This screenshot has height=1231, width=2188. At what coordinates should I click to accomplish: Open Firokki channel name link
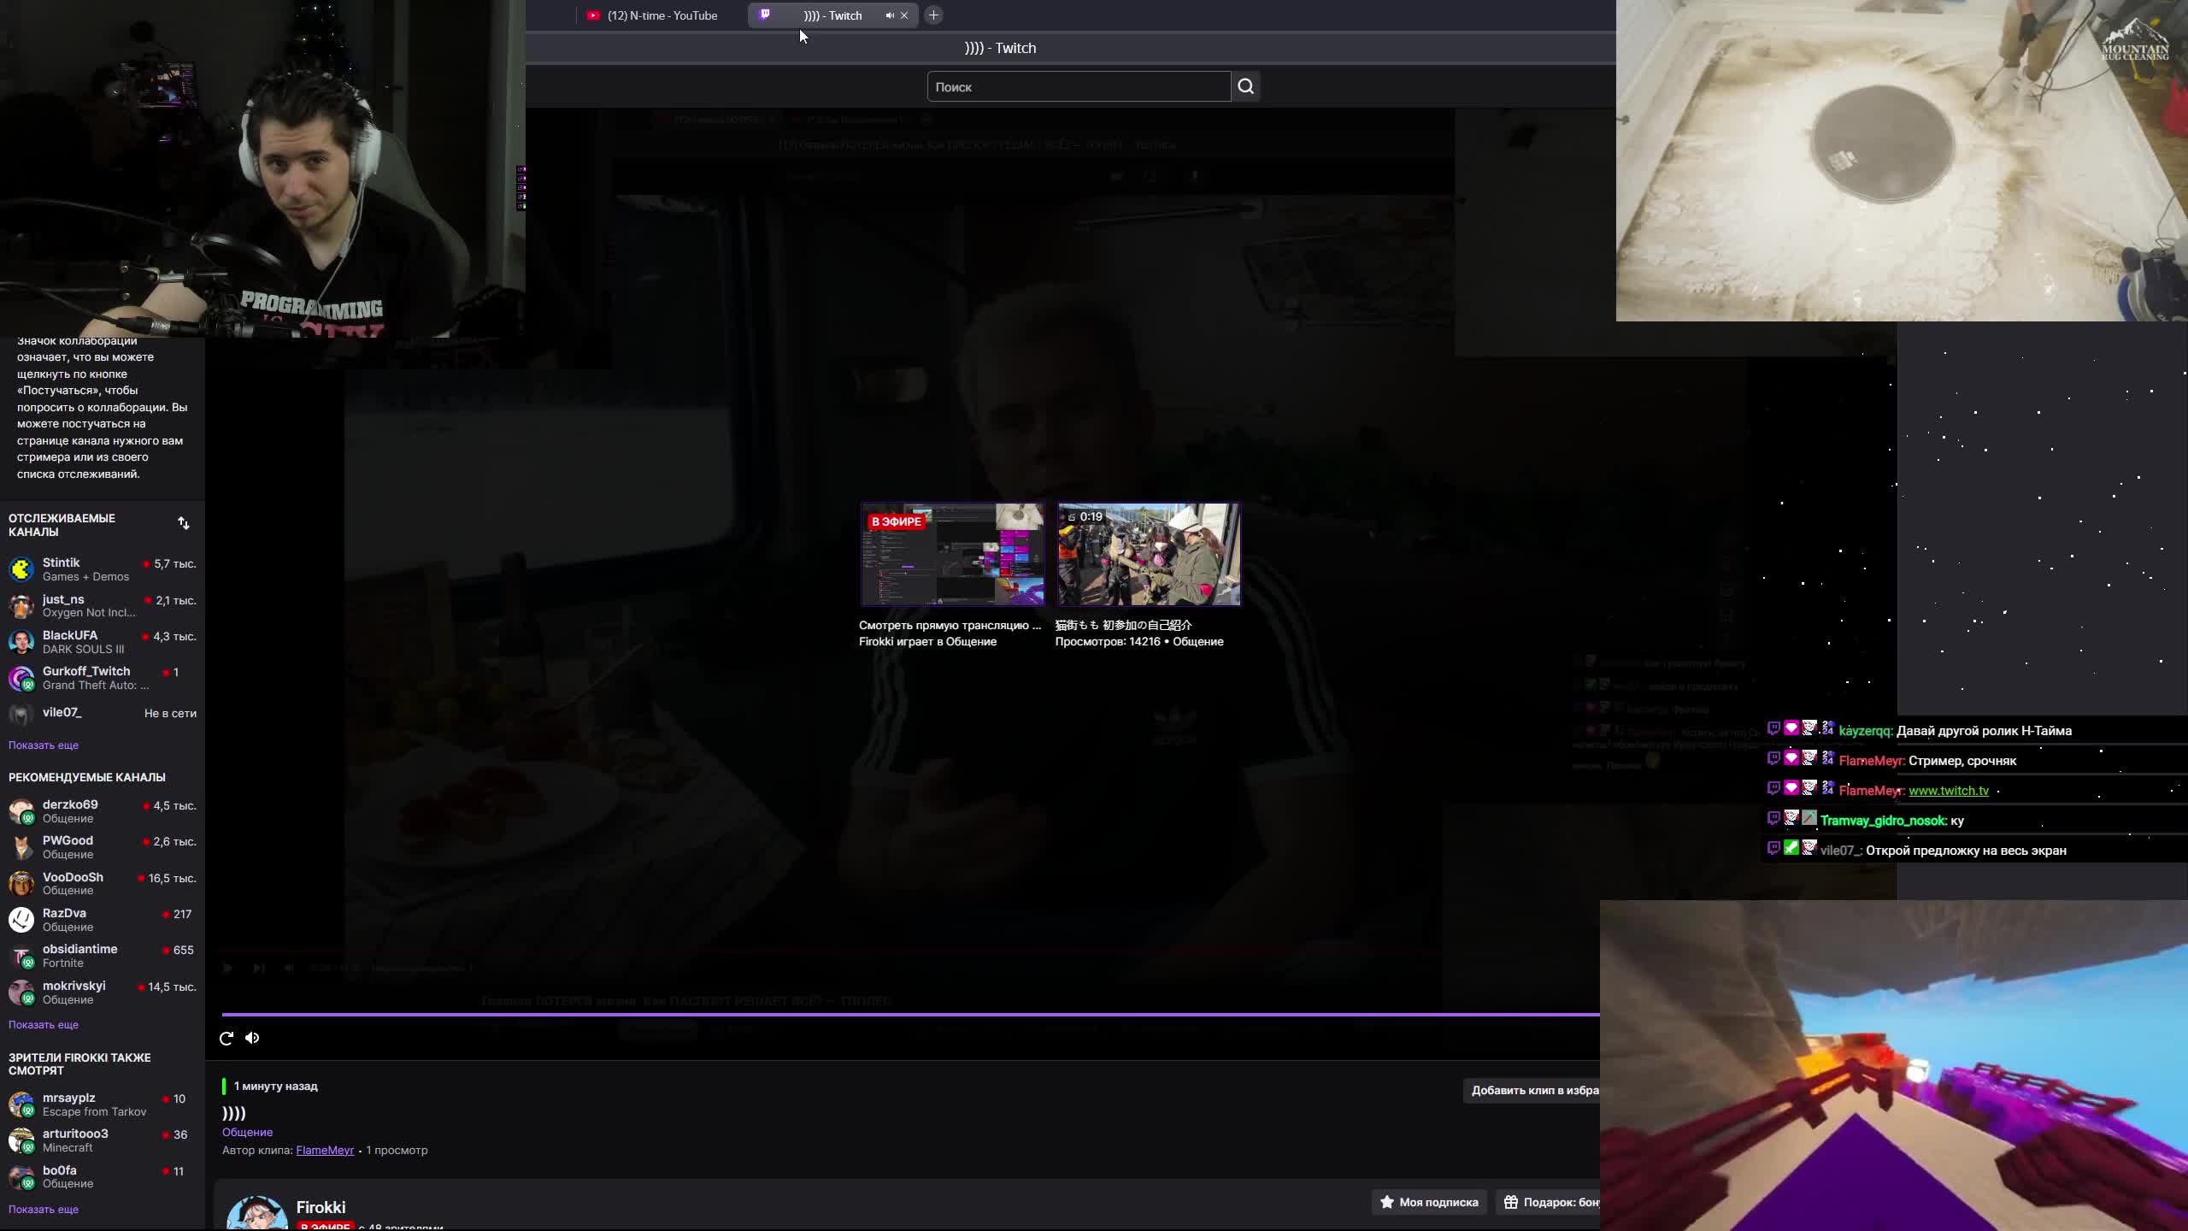click(321, 1207)
